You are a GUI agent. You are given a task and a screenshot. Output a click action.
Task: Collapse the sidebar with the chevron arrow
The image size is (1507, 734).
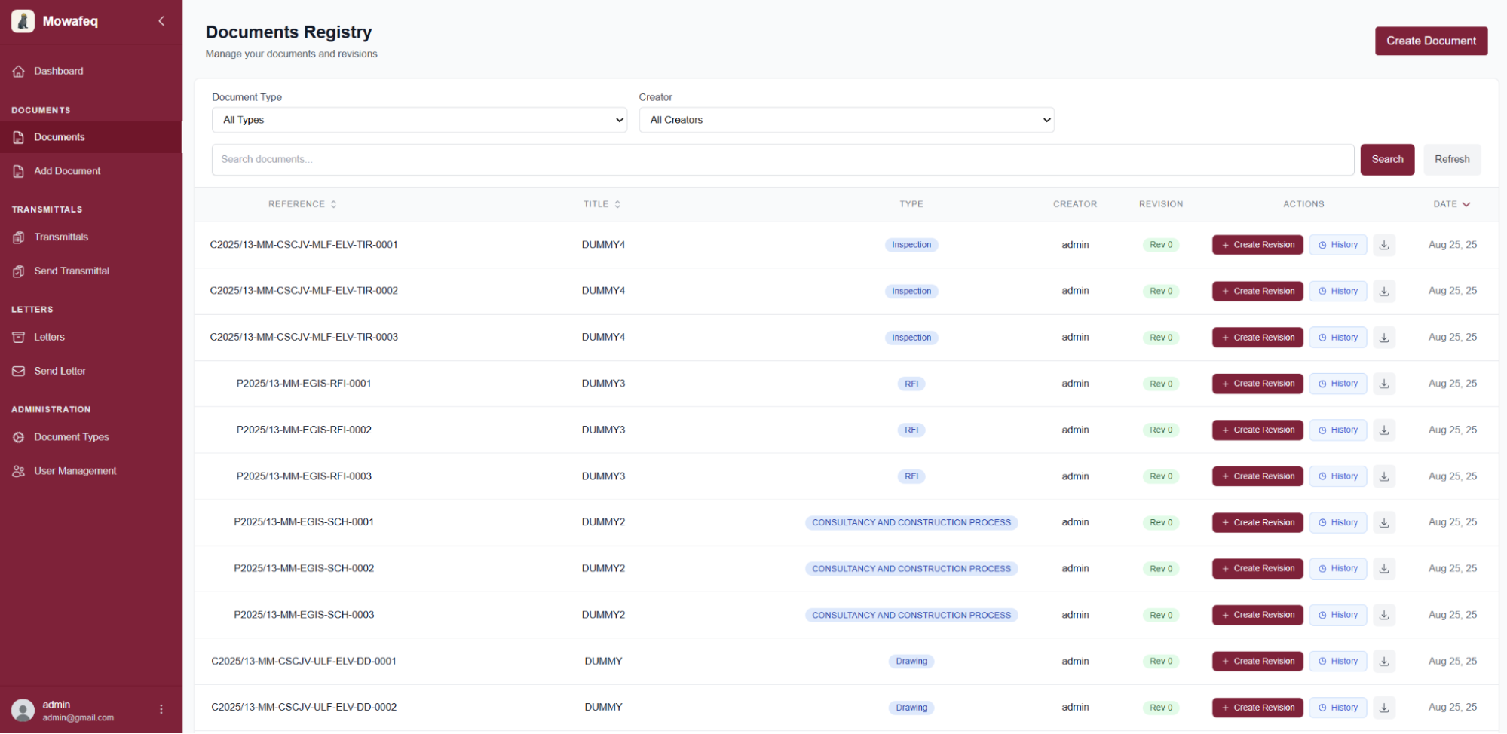tap(161, 21)
